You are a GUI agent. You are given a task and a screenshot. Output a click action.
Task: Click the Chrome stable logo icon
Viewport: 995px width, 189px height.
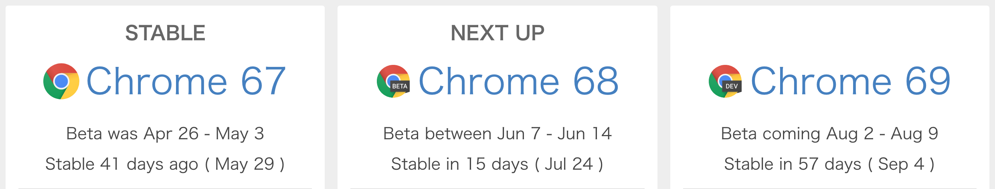[x=61, y=81]
